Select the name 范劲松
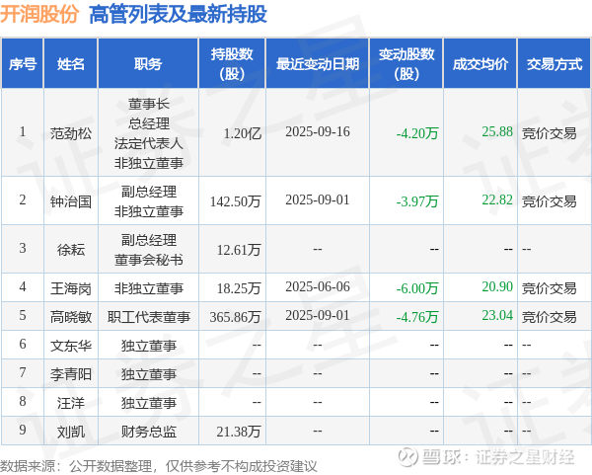 (71, 133)
